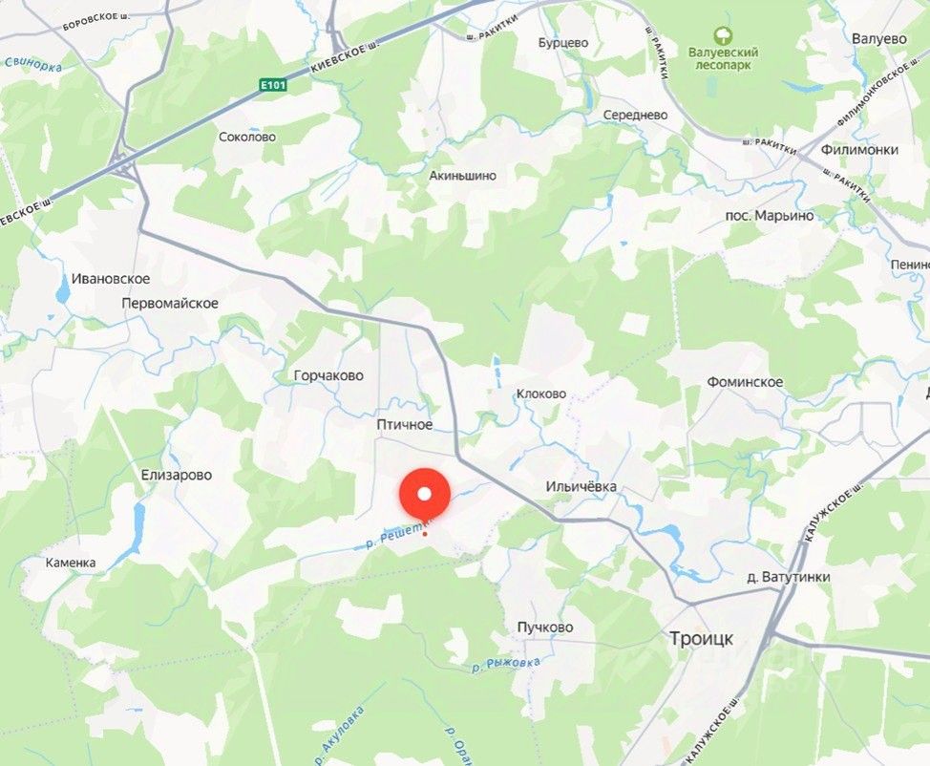930x766 pixels.
Task: Select the Валуевский лесопарк tree icon
Action: click(x=723, y=35)
